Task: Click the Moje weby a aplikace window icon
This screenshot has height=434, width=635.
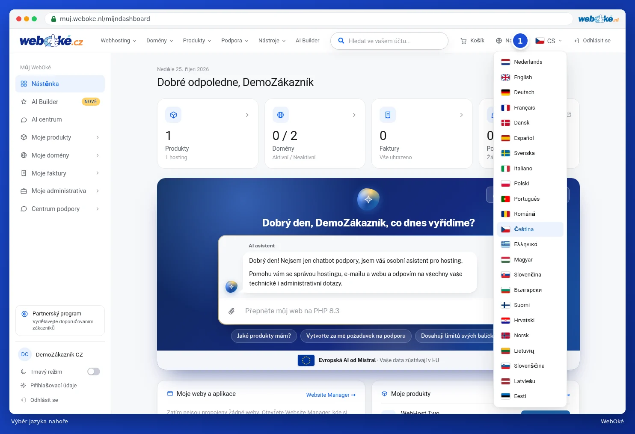Action: [x=170, y=394]
